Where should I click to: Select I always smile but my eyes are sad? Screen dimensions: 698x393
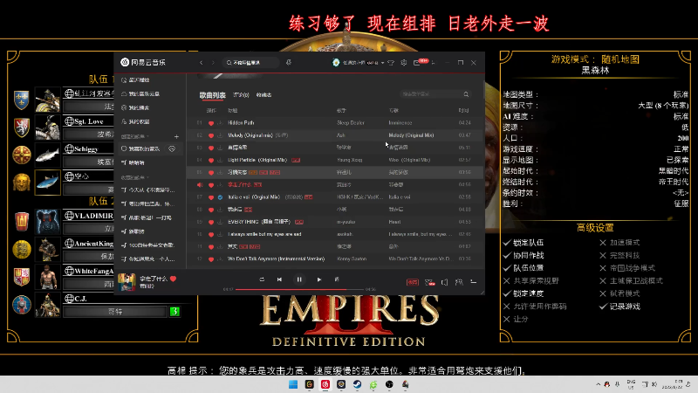coord(264,234)
